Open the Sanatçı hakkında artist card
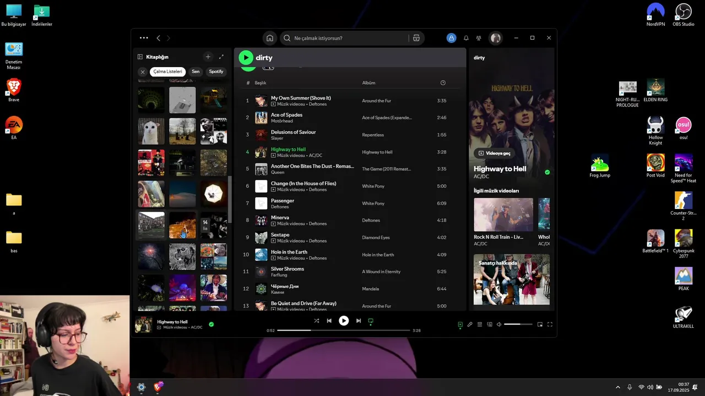The height and width of the screenshot is (396, 705). click(512, 279)
